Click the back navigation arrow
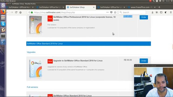173x97 pixels. [8, 12]
